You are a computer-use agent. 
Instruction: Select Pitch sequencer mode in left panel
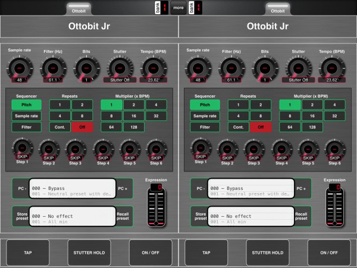26,105
